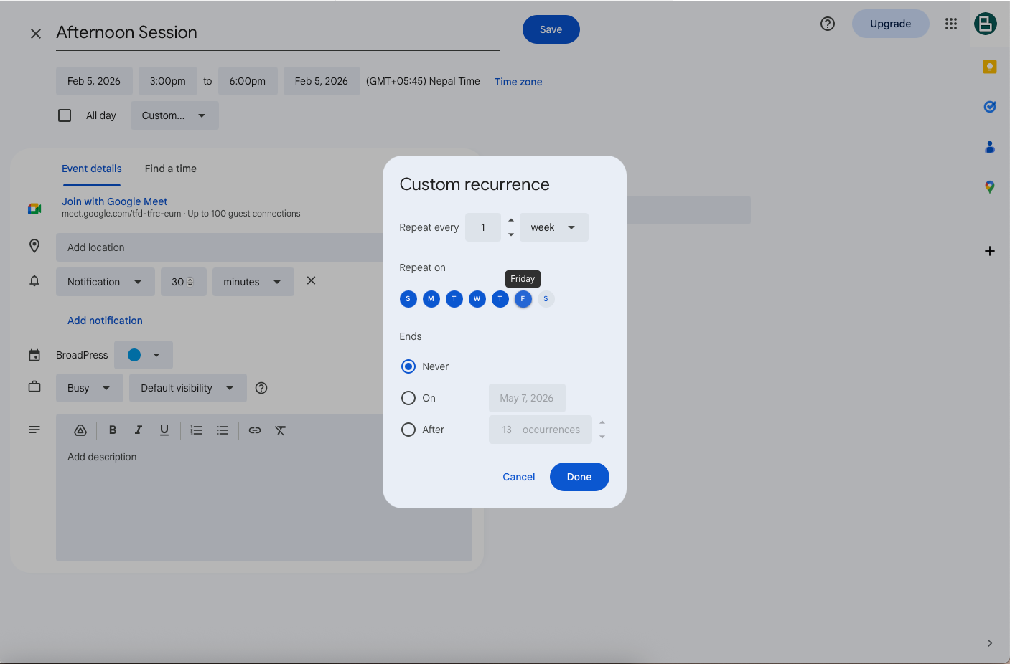Open the Google Keep side panel icon

pyautogui.click(x=990, y=67)
